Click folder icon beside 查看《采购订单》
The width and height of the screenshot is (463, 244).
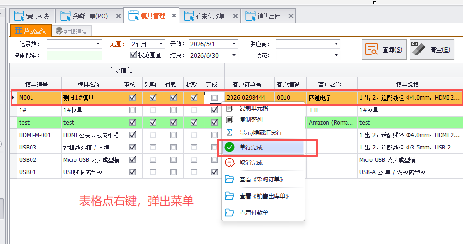[230, 179]
